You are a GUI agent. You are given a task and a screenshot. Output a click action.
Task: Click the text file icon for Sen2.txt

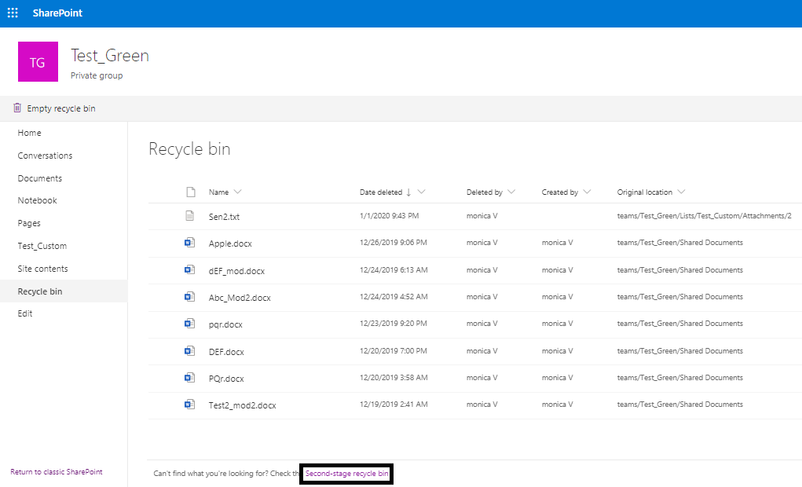tap(190, 216)
